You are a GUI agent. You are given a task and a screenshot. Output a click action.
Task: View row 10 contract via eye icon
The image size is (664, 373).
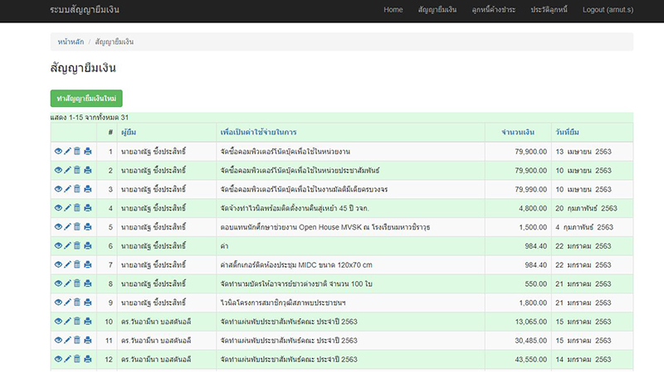tap(58, 321)
